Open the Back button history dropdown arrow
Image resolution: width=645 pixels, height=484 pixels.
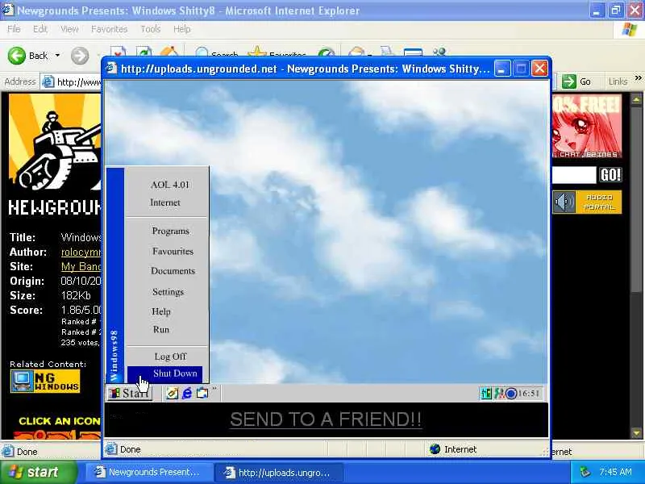pyautogui.click(x=57, y=56)
